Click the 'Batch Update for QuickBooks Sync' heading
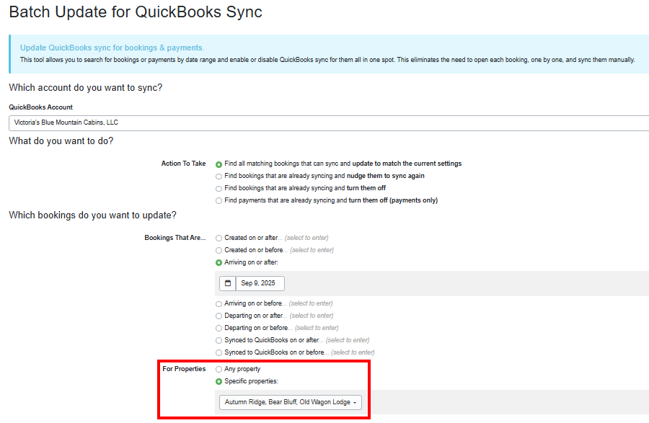The image size is (649, 423). pyautogui.click(x=136, y=12)
